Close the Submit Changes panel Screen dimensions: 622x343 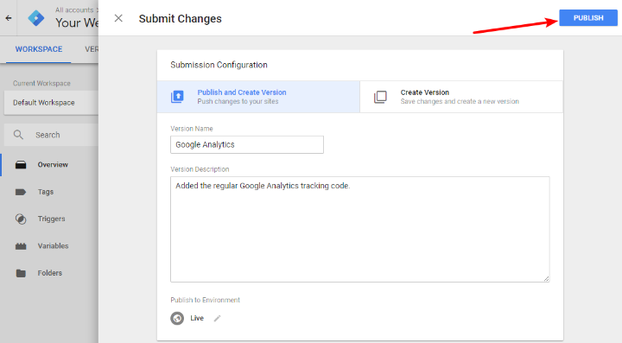(x=118, y=18)
